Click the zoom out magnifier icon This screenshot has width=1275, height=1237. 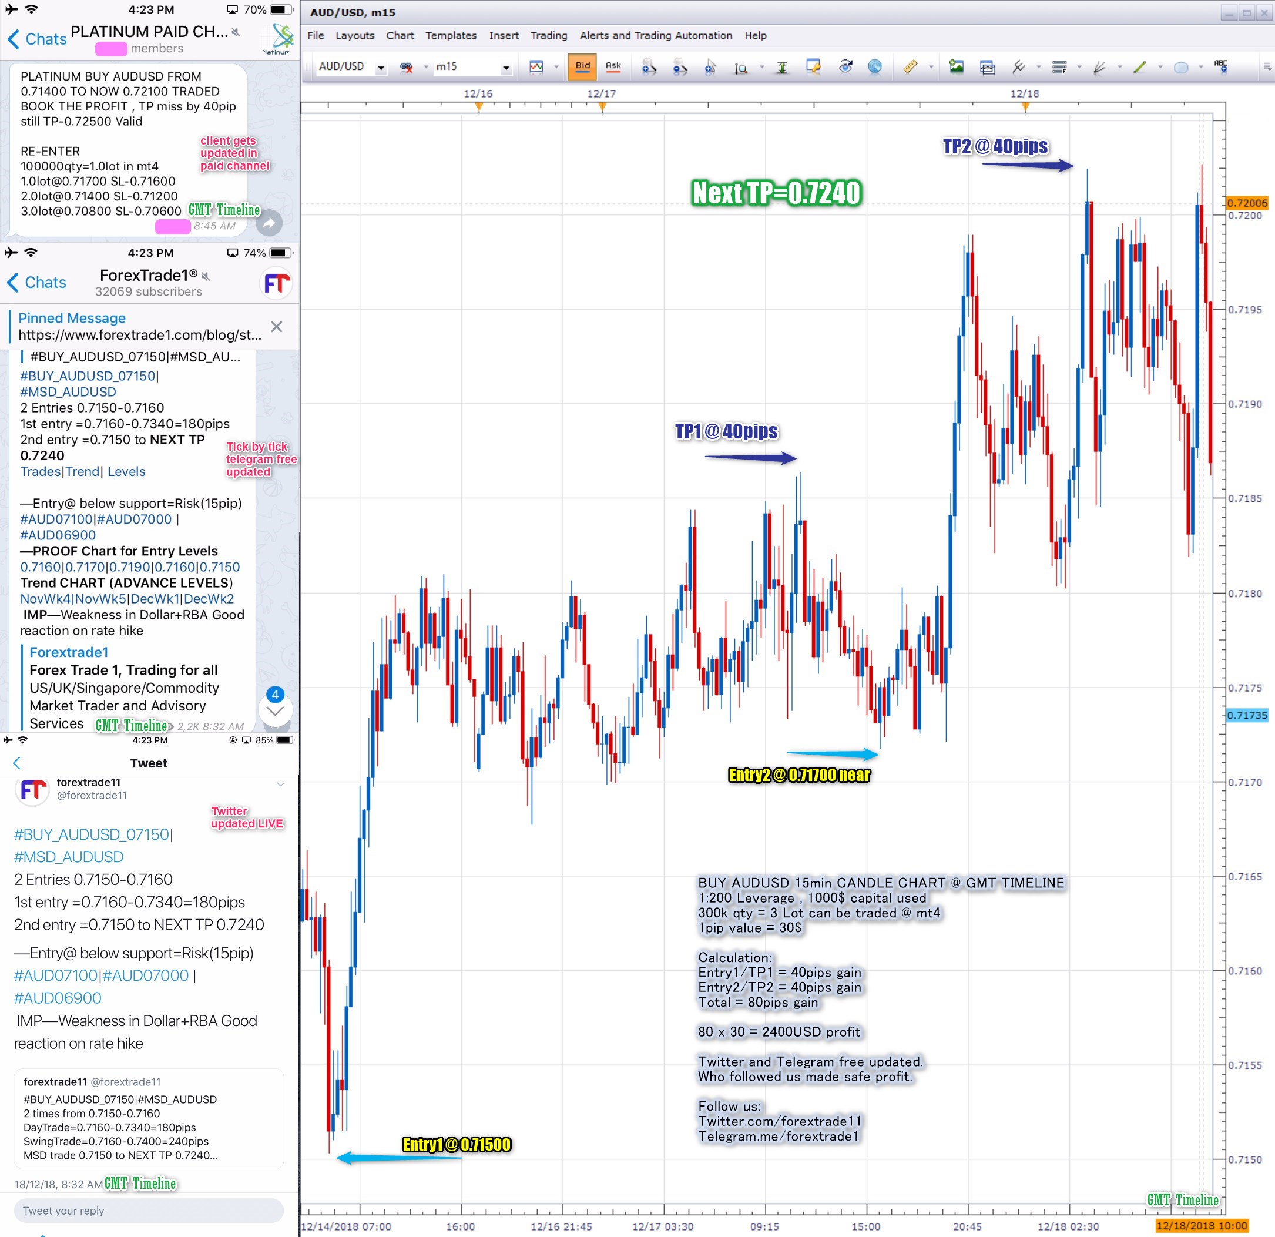[680, 66]
